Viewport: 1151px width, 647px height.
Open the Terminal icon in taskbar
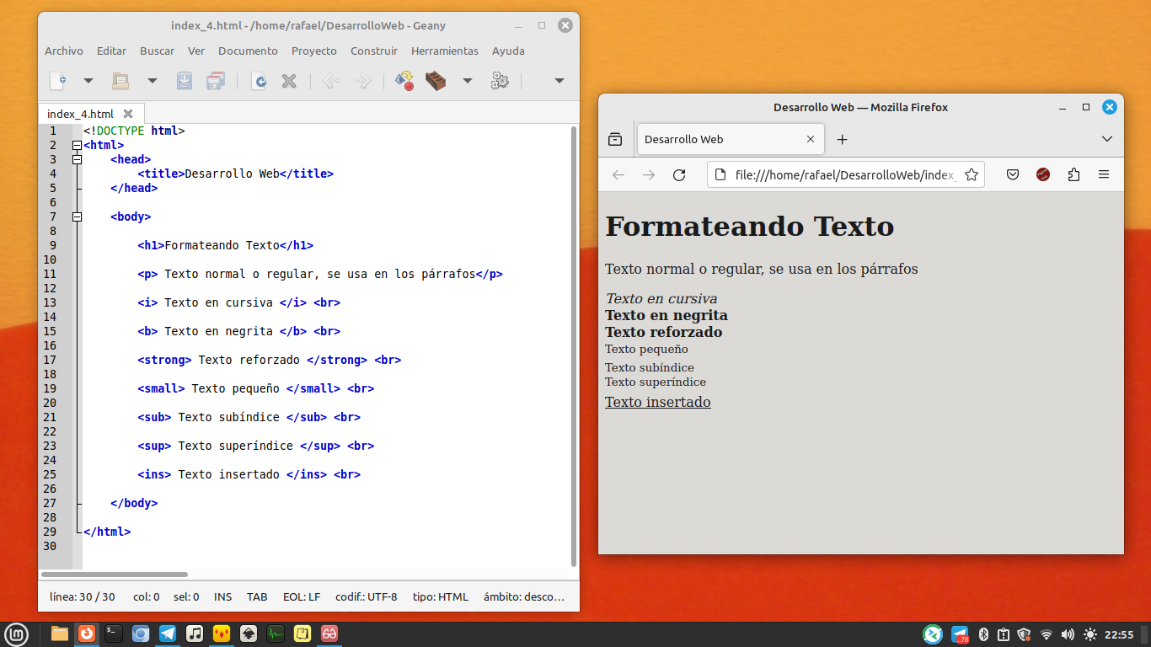114,634
